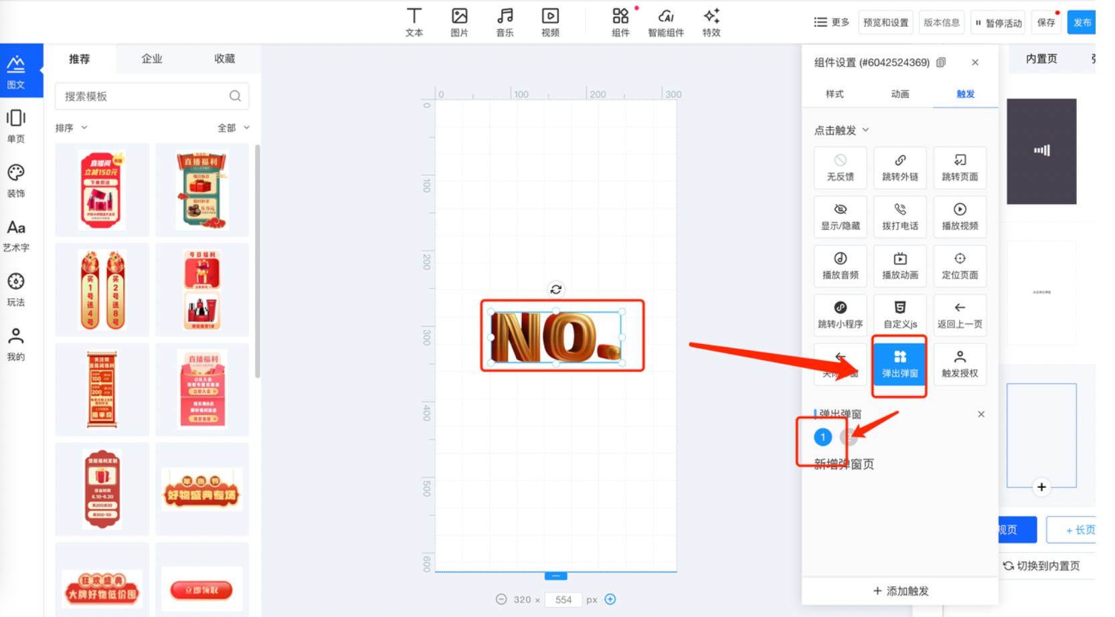Open the 图片 image tool

point(459,22)
